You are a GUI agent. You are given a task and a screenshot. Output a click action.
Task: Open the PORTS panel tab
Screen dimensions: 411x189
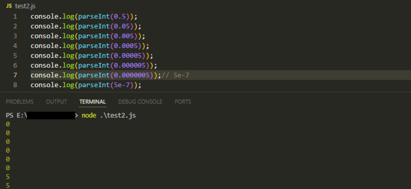point(183,102)
